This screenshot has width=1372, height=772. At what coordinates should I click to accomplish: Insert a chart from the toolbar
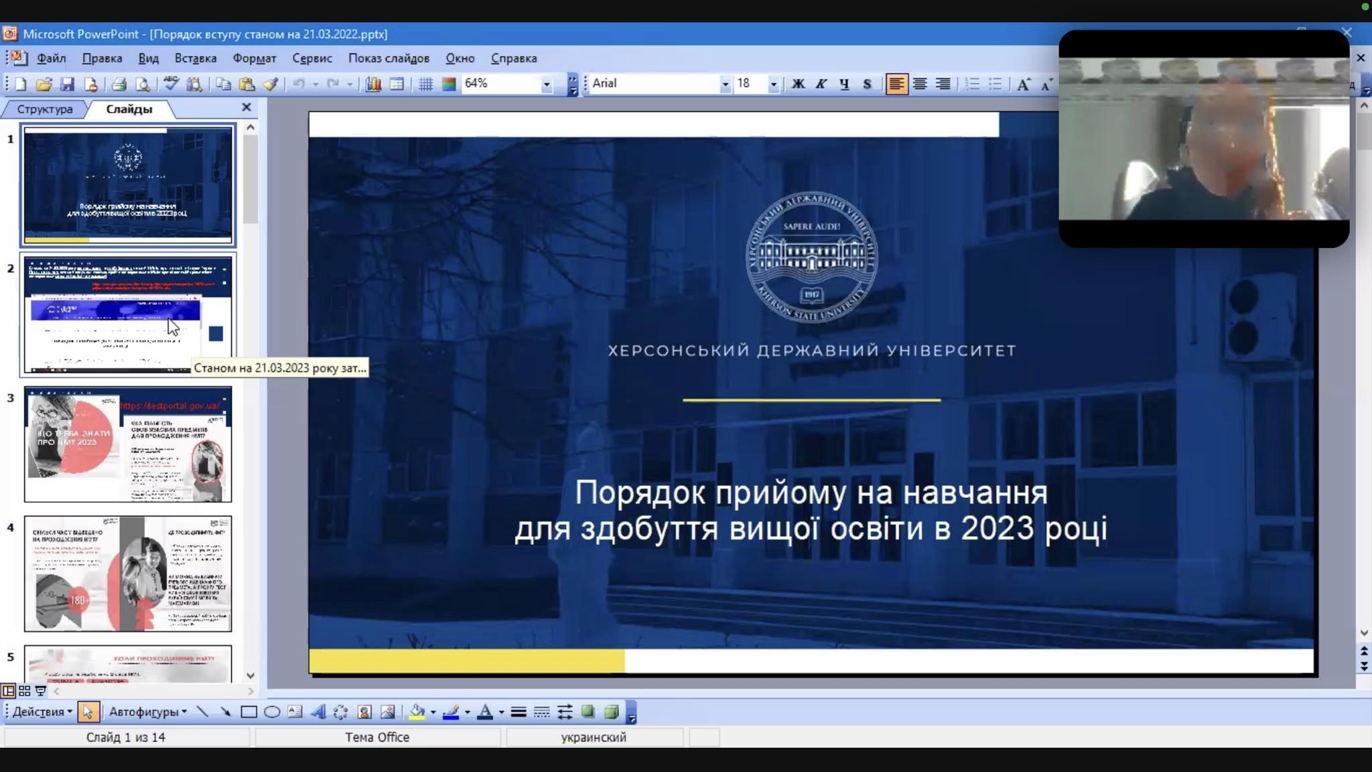click(373, 84)
